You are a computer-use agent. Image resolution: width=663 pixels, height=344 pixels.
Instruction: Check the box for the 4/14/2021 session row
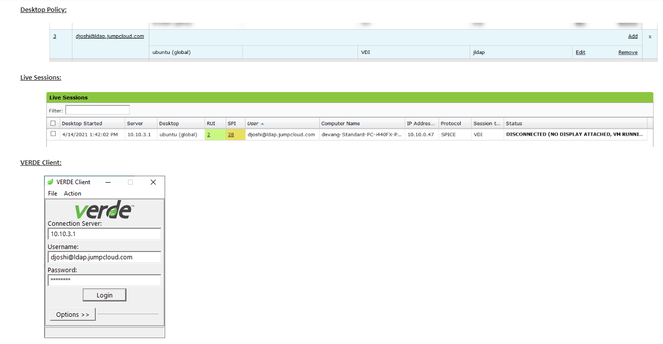click(53, 134)
